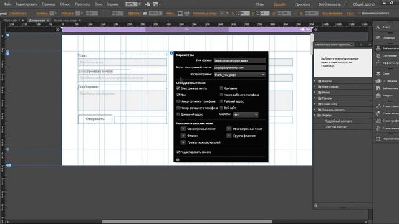
Task: Open the Стили абзацев panel icon
Action: tap(378, 113)
